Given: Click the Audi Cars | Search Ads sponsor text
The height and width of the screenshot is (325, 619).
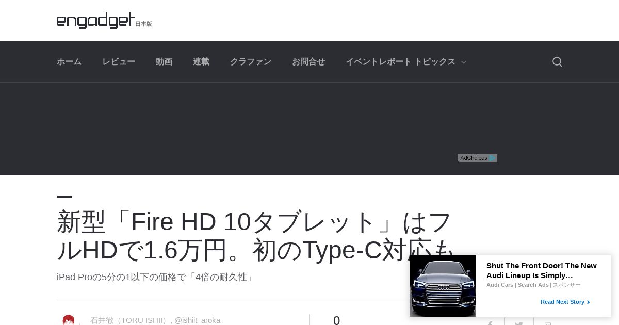Looking at the screenshot, I should pos(517,285).
